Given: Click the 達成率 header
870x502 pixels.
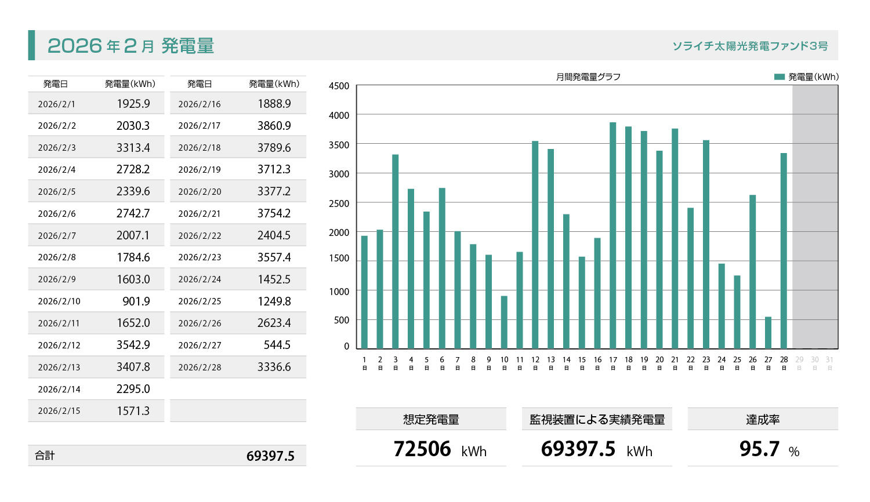Looking at the screenshot, I should tap(763, 419).
